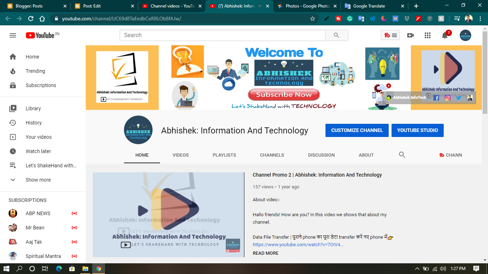Click the blue open book extension icon
Viewport: 488px width, 274px height.
click(395, 19)
